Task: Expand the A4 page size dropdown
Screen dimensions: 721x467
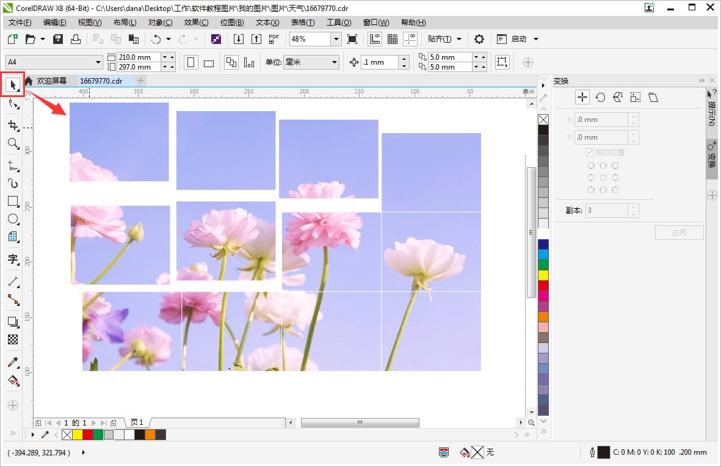Action: coord(98,62)
